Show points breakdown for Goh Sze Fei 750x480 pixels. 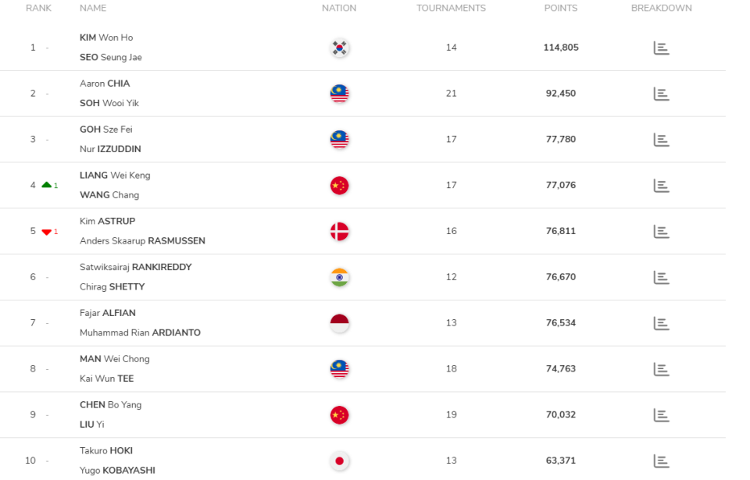coord(661,140)
